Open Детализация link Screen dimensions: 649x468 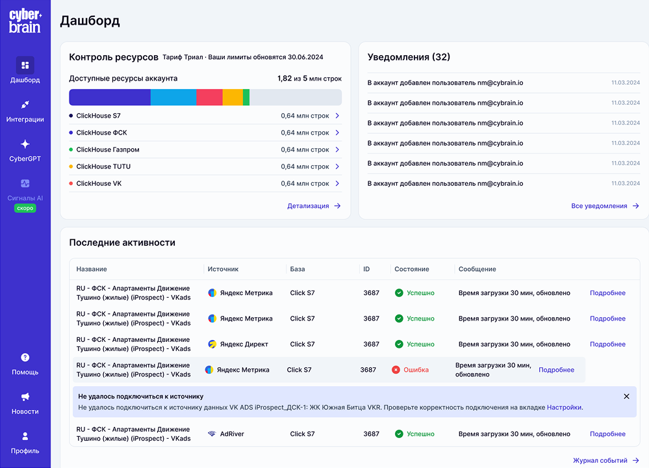(x=314, y=206)
